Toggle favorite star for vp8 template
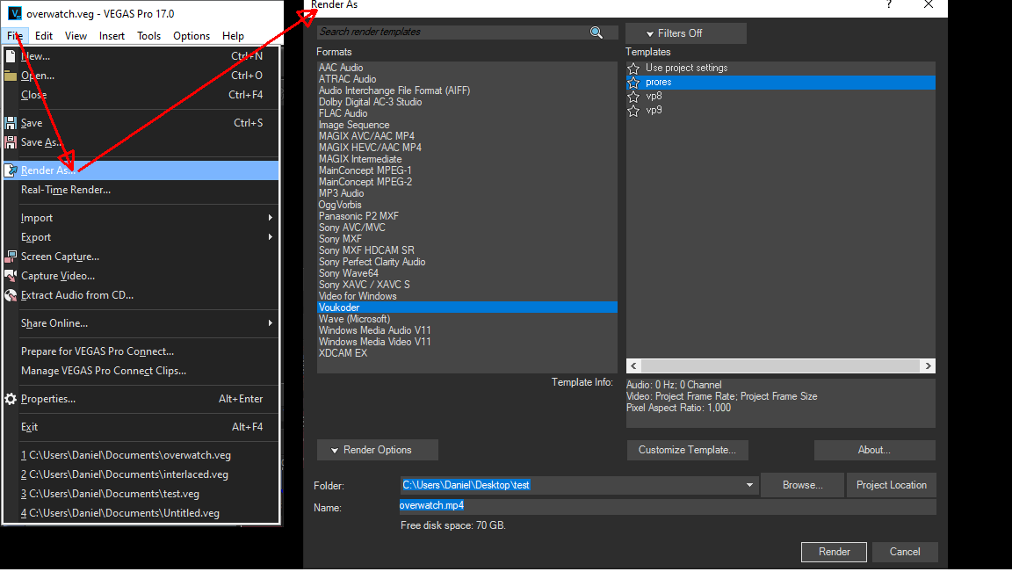 point(633,97)
